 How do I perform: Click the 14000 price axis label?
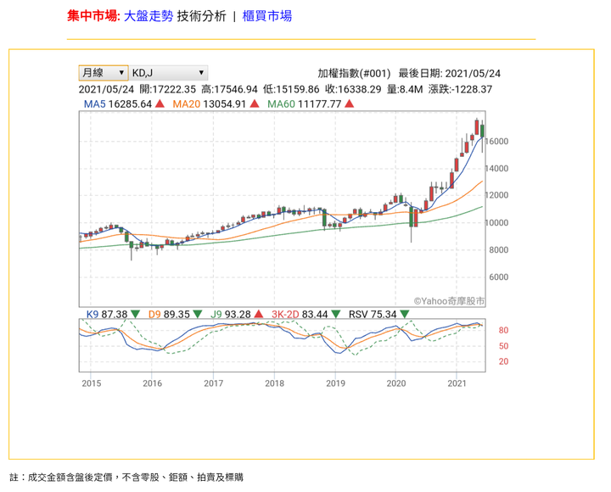point(496,169)
